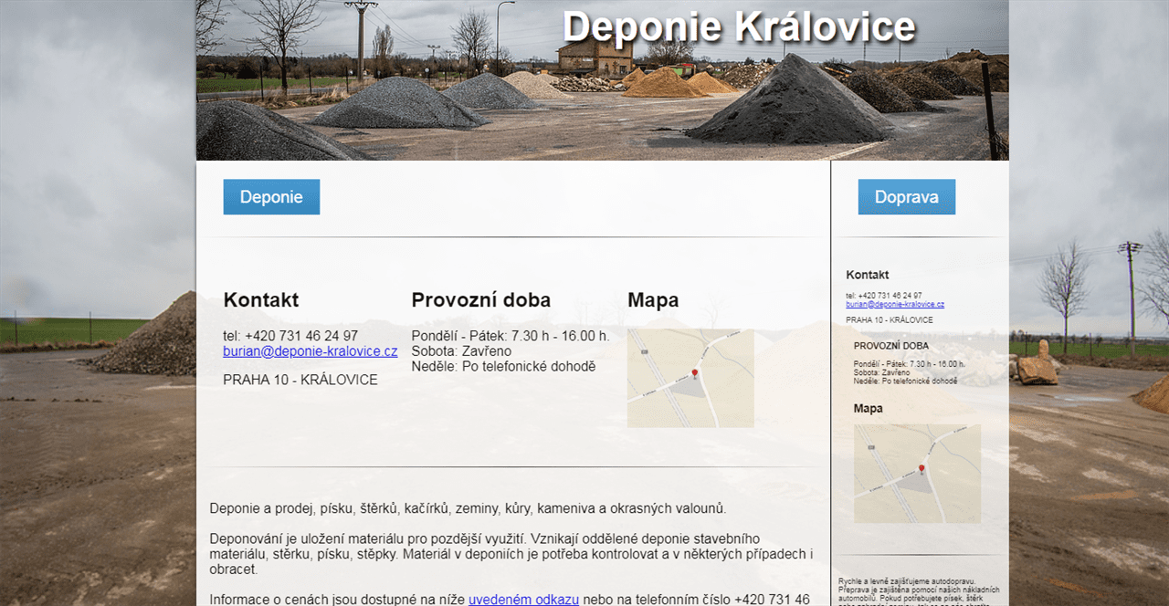The width and height of the screenshot is (1169, 606).
Task: Select the large 'tel: +420 731 46 24 97' text
Action: click(290, 336)
